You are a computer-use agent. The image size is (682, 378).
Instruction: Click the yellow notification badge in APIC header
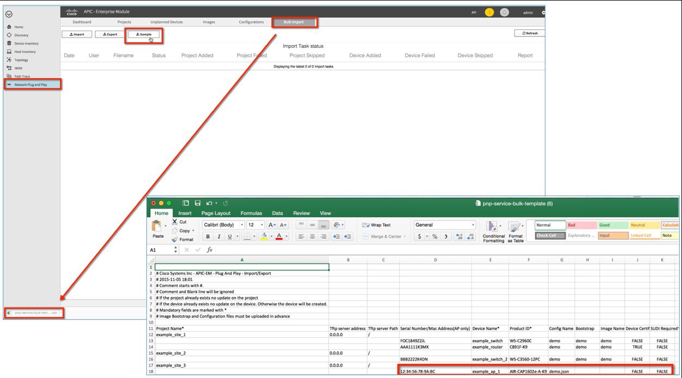489,12
